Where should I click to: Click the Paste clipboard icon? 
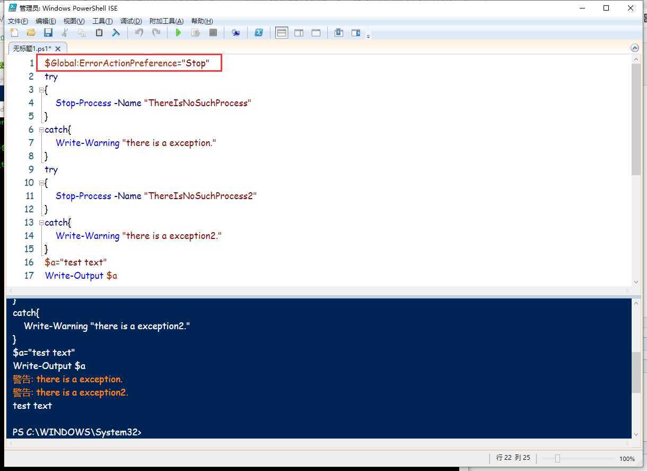point(99,33)
